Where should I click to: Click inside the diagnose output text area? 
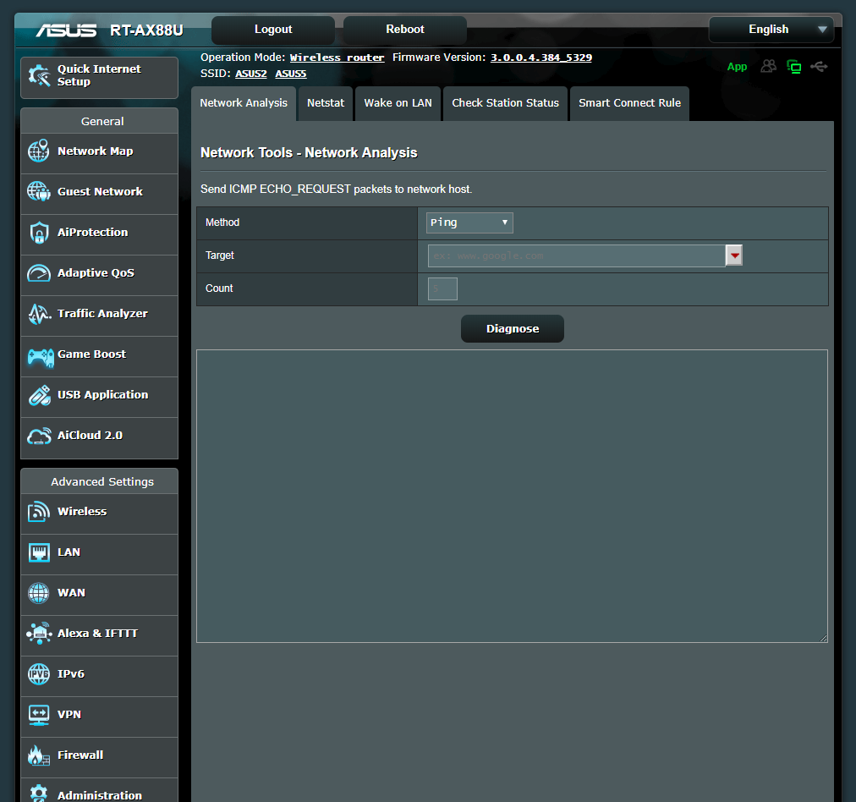512,497
